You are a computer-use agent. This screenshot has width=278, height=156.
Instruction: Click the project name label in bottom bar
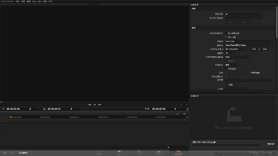coord(23,153)
